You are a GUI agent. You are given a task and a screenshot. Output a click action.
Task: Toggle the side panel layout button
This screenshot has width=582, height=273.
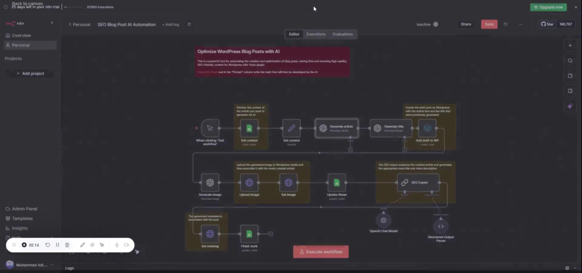[570, 91]
